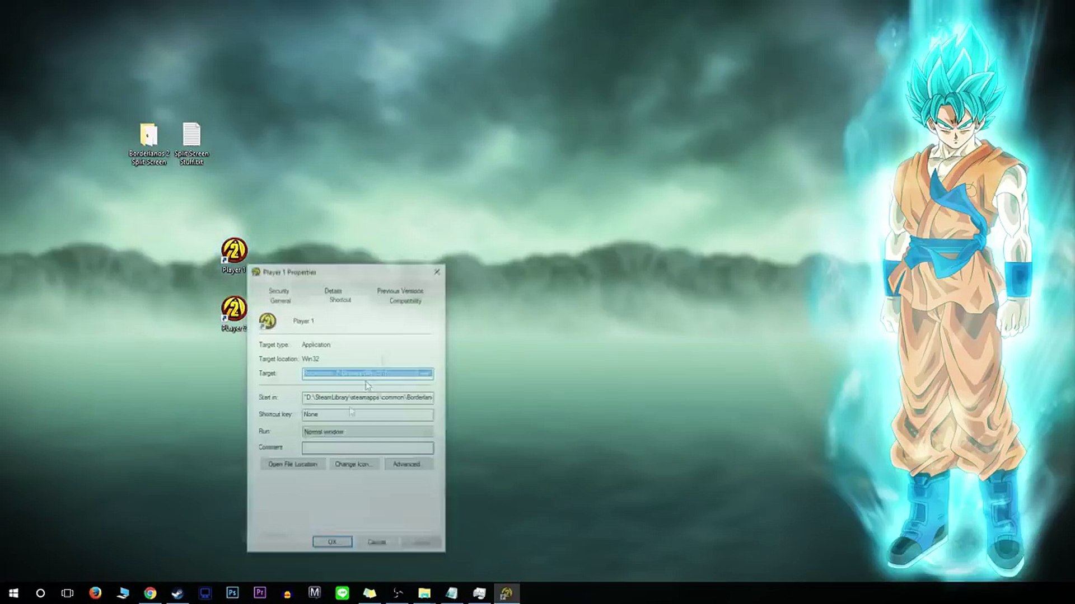Viewport: 1075px width, 604px height.
Task: Open File Explorer from the taskbar
Action: tap(424, 593)
